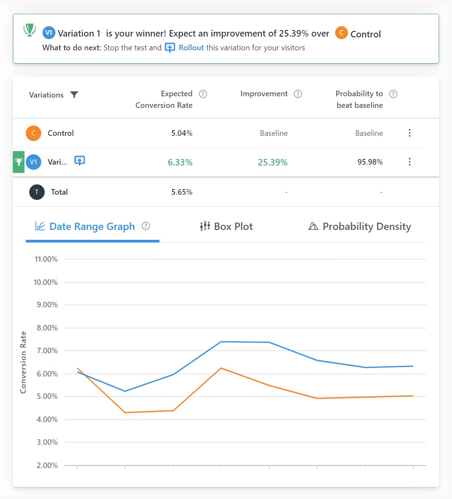Click the Rollout link in the banner

[191, 48]
